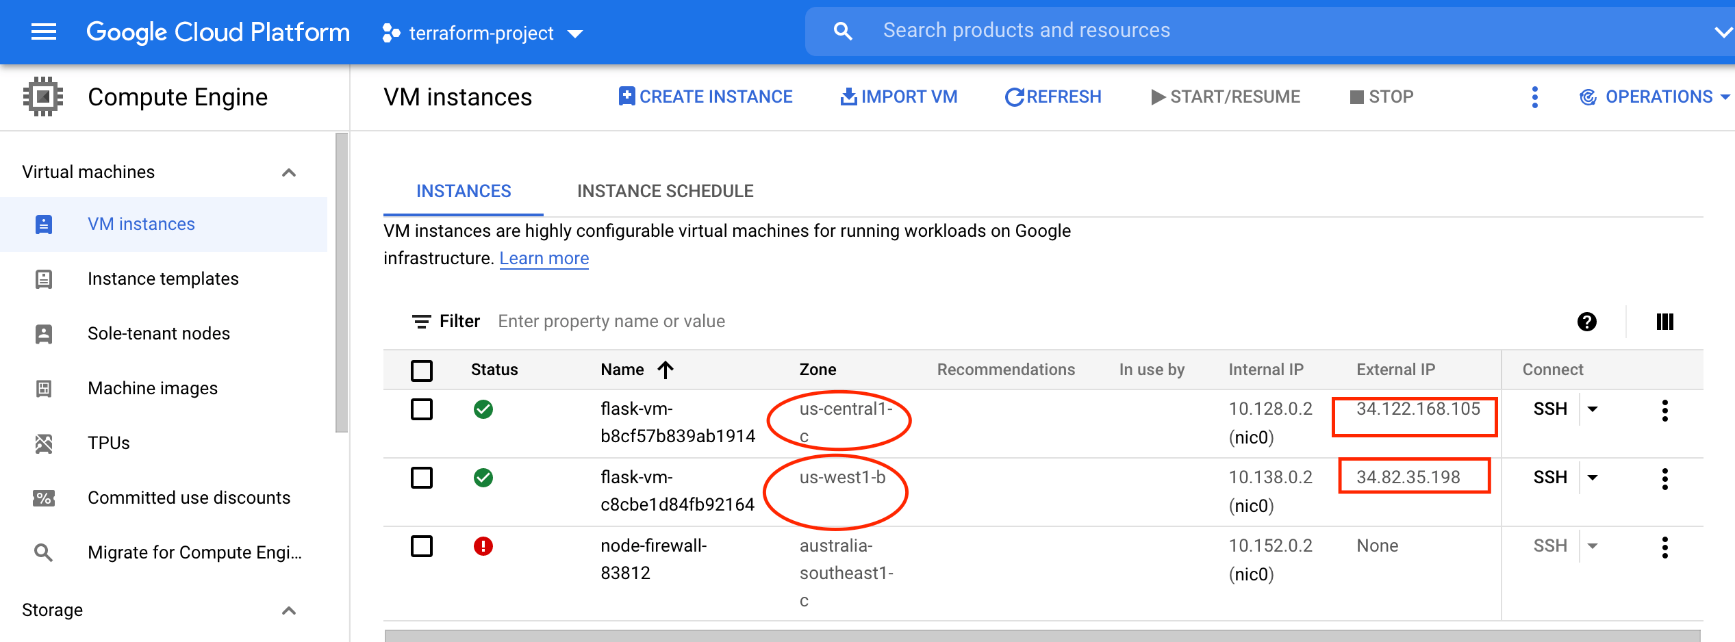Click Google Cloud Platform logo text

[x=218, y=32]
